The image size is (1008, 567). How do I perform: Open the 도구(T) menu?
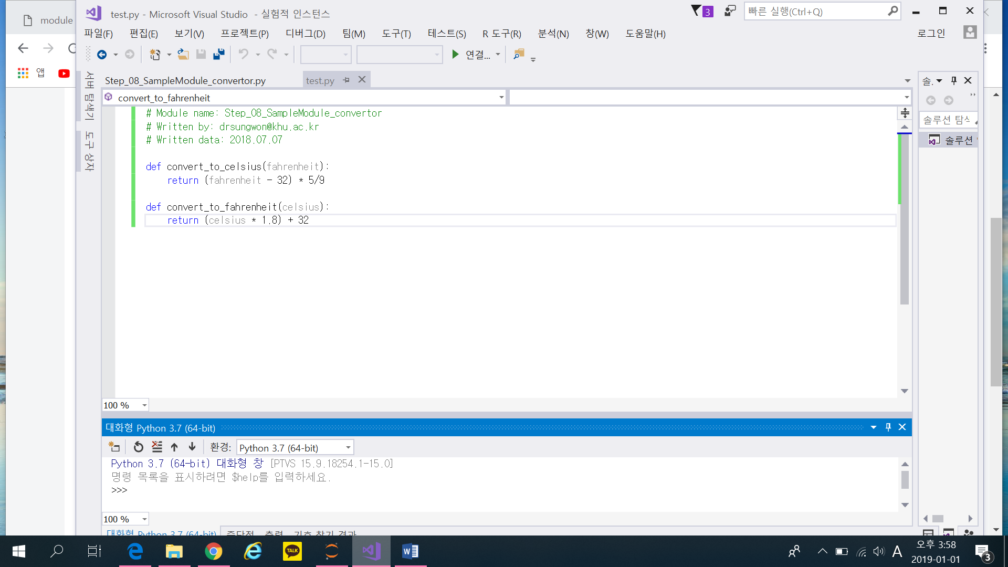396,34
